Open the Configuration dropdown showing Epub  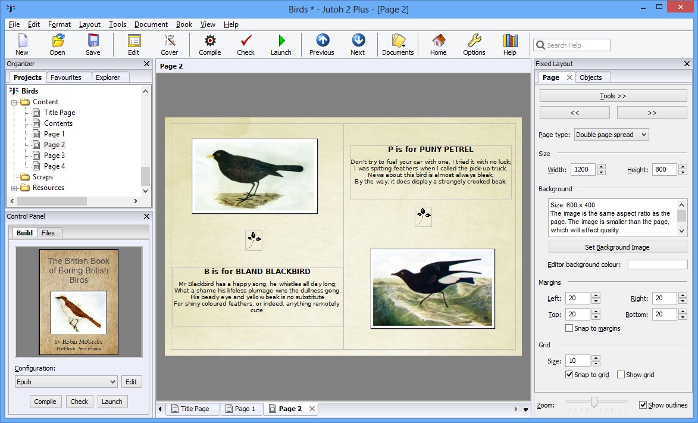65,381
